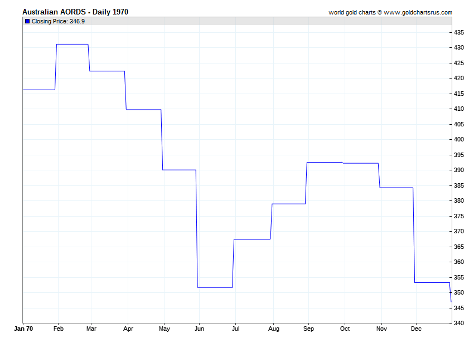Click the February peak plateau near 431

point(72,45)
